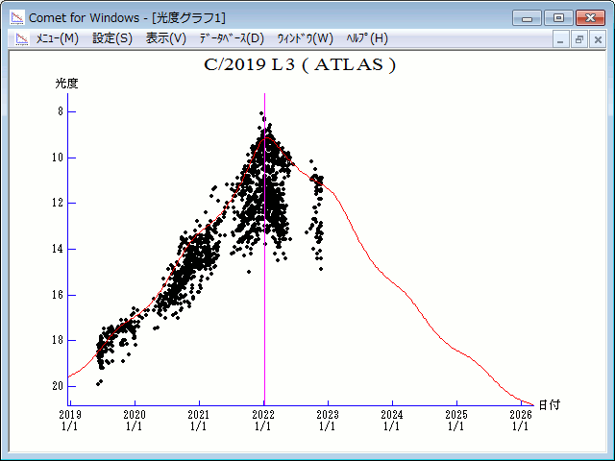This screenshot has height=461, width=615.
Task: Click the magnitude 16 axis label
Action: tap(58, 295)
